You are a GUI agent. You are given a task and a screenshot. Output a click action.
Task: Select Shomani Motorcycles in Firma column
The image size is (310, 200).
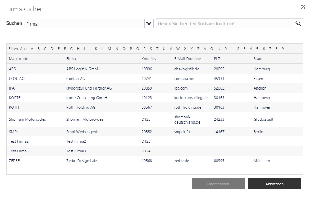85,119
